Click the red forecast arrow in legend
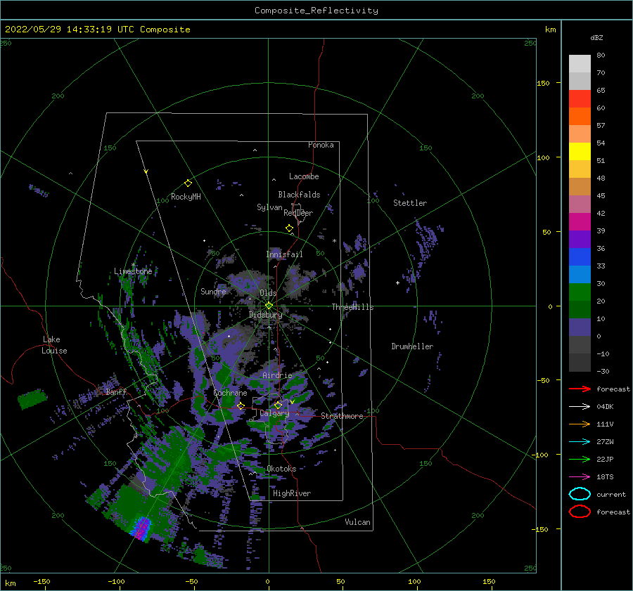 tap(580, 389)
